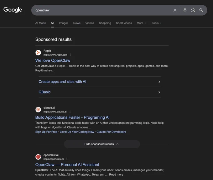Click the 'Replit' site name
This screenshot has width=213, height=180.
click(47, 51)
